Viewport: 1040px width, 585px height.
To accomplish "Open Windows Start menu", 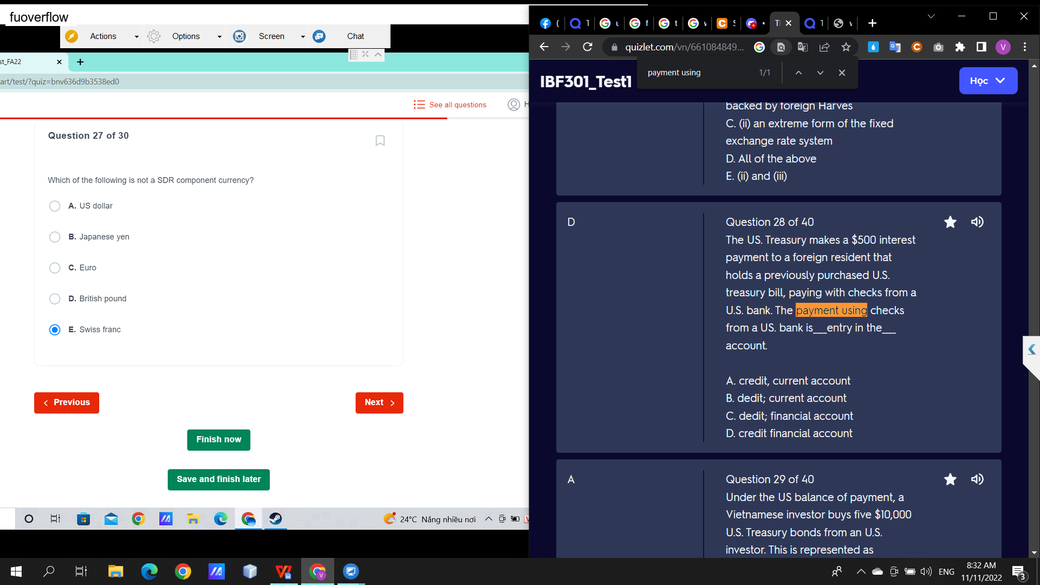I will pyautogui.click(x=16, y=571).
